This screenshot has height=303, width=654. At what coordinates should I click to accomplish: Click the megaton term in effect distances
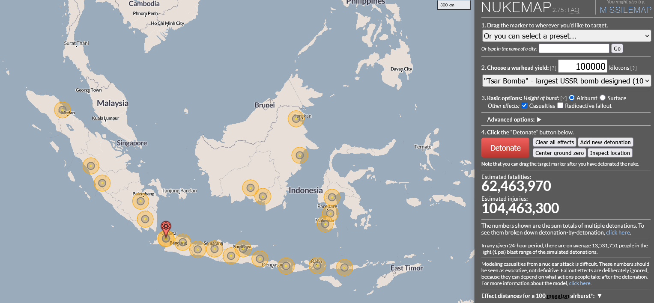[558, 296]
